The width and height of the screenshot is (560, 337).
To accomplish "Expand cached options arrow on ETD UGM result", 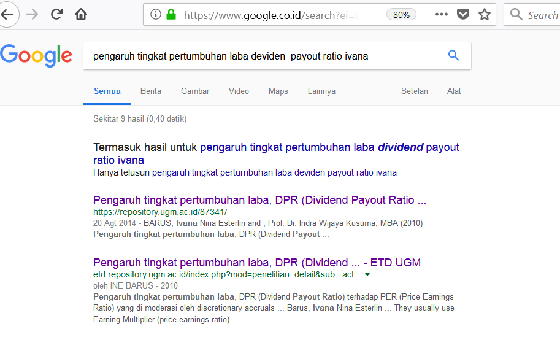I will coord(367,275).
